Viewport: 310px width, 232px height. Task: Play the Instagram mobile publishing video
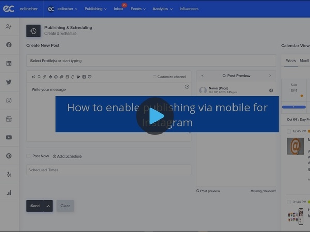click(x=155, y=116)
